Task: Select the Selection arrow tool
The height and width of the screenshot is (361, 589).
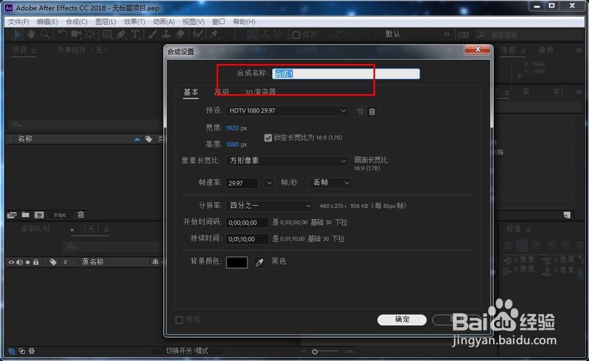Action: 18,35
